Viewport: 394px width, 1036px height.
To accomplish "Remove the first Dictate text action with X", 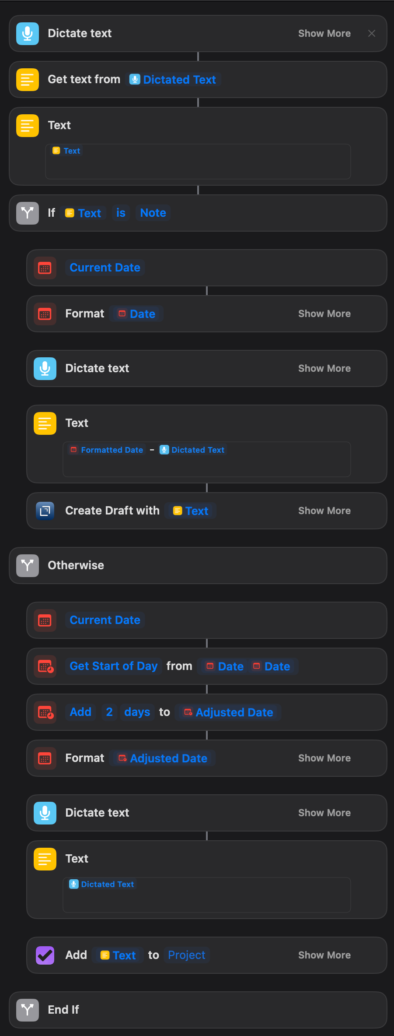I will click(372, 34).
